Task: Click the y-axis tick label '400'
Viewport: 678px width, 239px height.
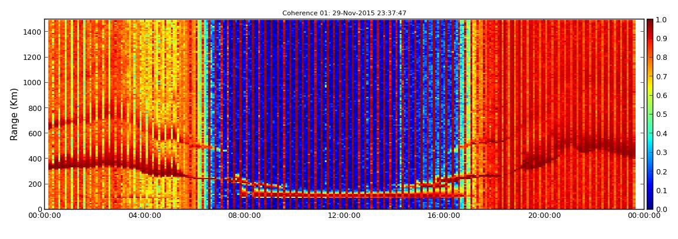Action: 35,159
